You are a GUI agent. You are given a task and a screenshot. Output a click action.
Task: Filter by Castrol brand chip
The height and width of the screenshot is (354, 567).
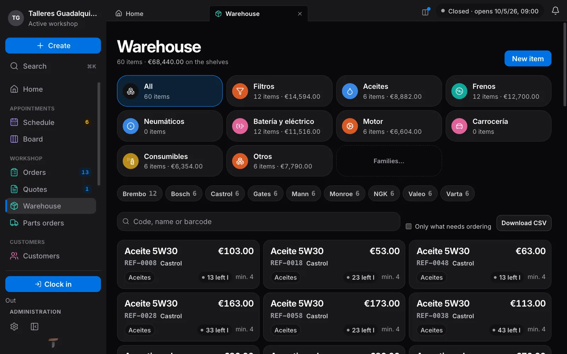pyautogui.click(x=225, y=194)
